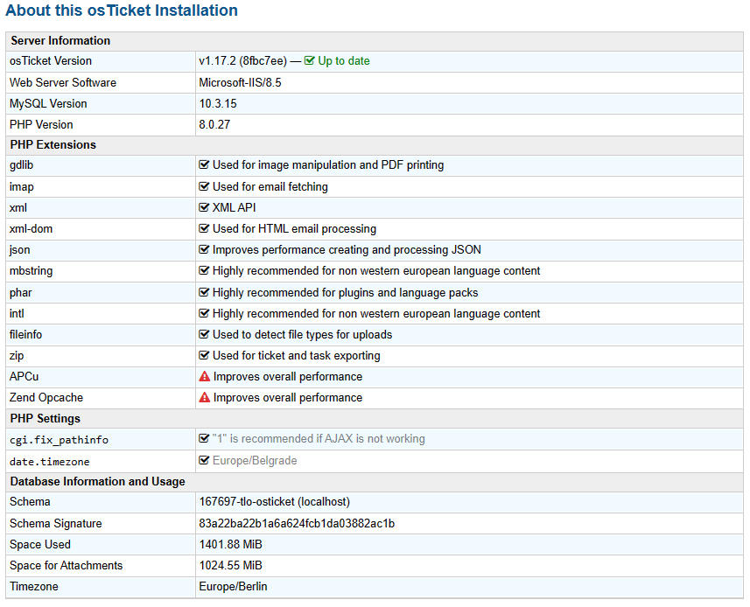The width and height of the screenshot is (750, 607).
Task: Click the check icon in the zip row
Action: [x=204, y=356]
